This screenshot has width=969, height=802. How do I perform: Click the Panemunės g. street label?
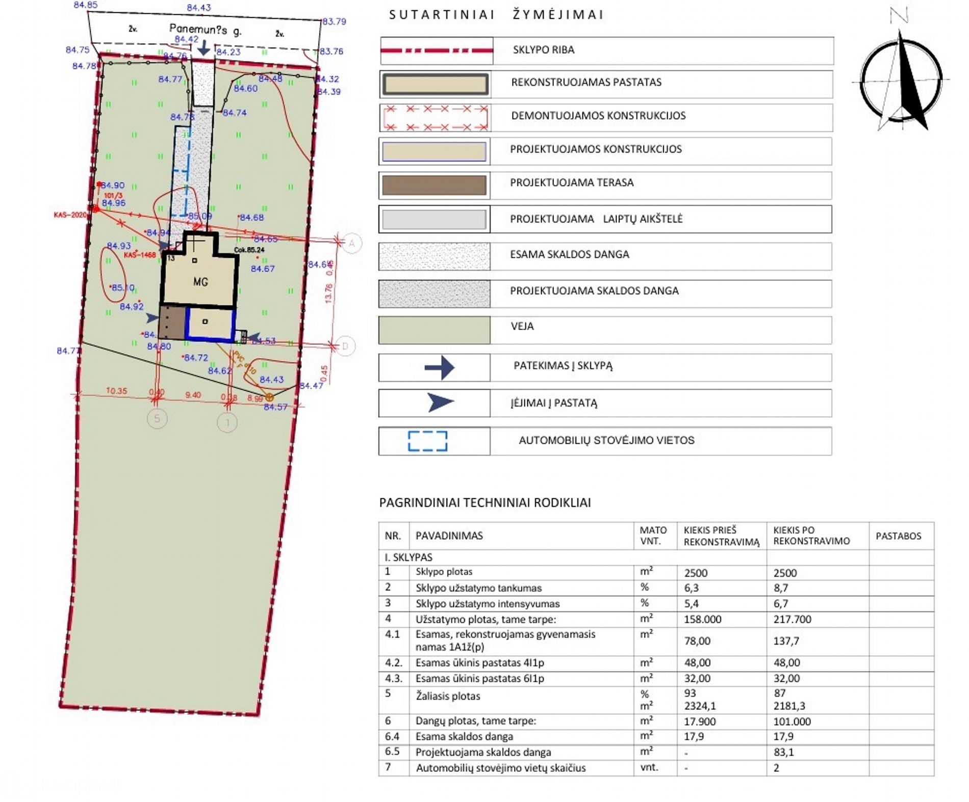[205, 30]
